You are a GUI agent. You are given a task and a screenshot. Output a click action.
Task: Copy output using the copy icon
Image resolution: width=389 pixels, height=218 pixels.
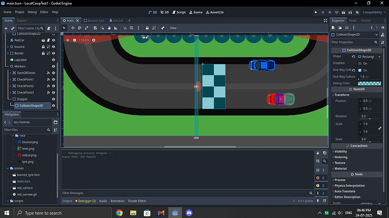(325, 153)
